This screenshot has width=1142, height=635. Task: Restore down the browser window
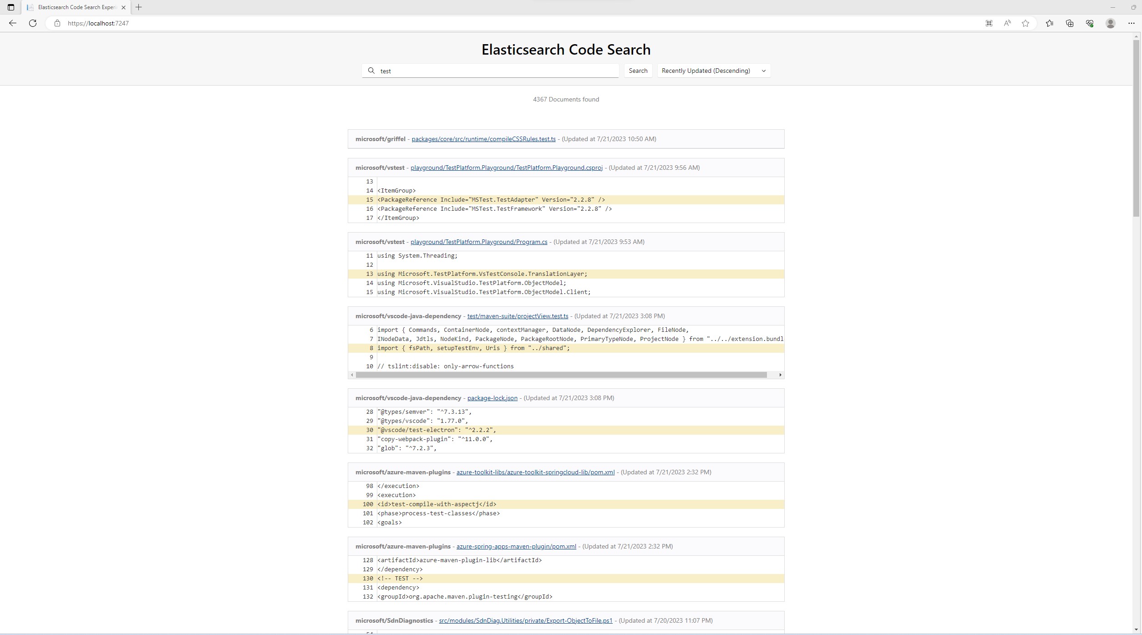click(1133, 7)
